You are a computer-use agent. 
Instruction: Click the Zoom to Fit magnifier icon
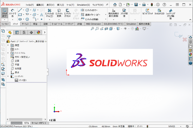[92, 29]
